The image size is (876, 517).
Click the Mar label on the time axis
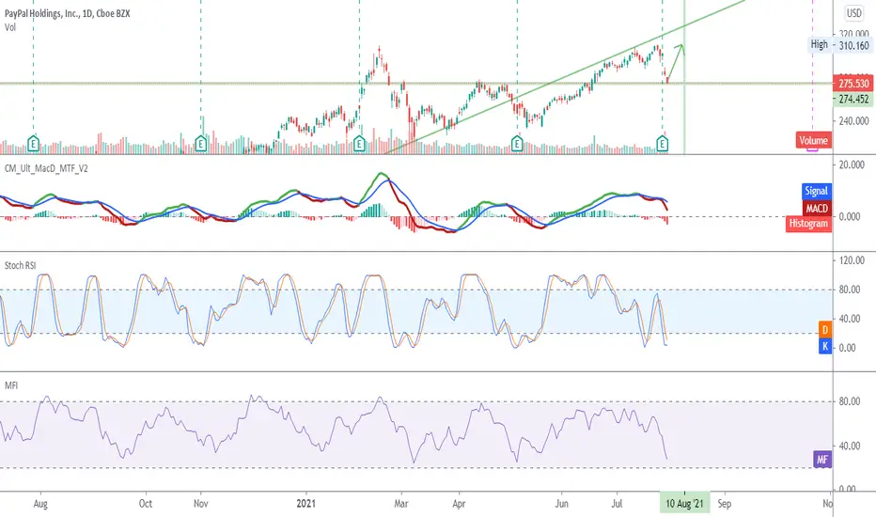[401, 504]
